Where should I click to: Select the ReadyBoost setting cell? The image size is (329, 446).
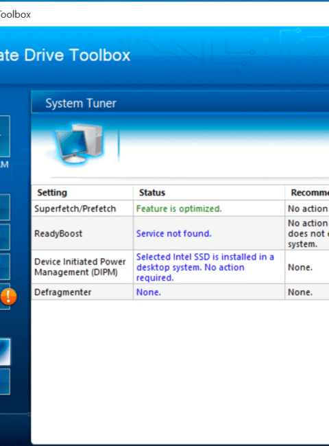tap(82, 233)
